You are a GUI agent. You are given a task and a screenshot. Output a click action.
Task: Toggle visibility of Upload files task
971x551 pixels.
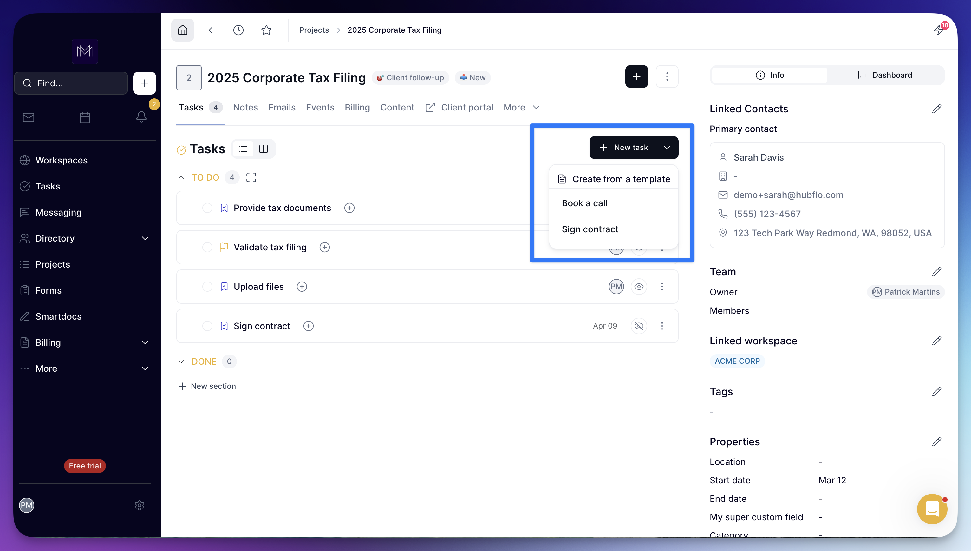pyautogui.click(x=639, y=287)
